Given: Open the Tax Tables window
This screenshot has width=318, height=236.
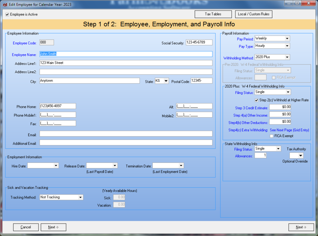Looking at the screenshot, I should click(x=213, y=14).
